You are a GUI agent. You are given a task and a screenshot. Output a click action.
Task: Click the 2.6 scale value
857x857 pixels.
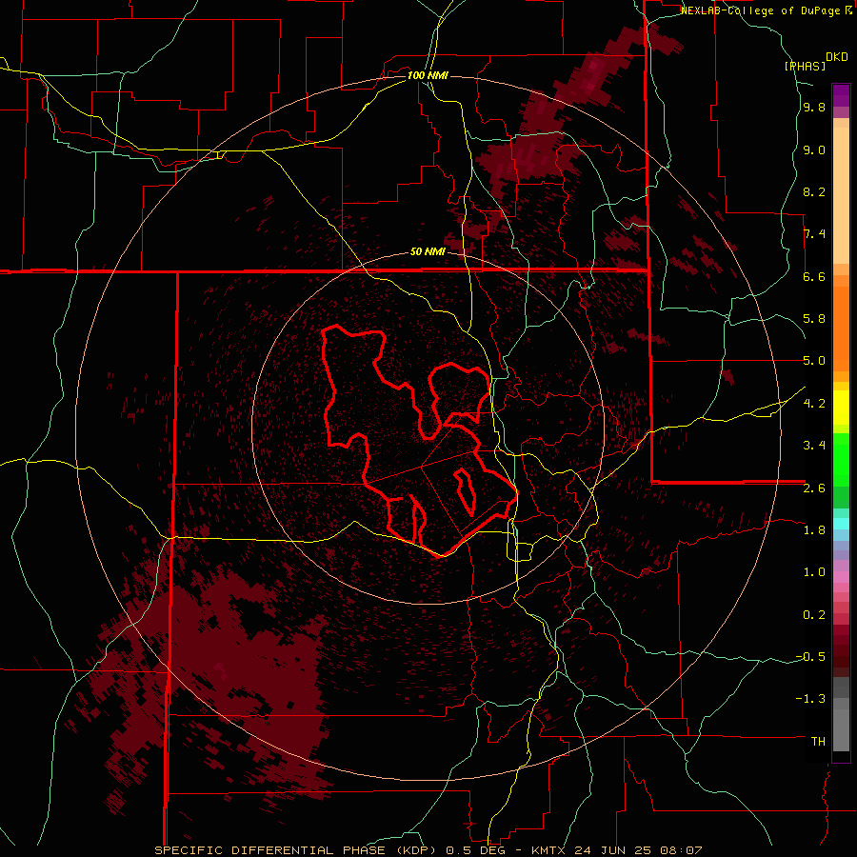(814, 488)
